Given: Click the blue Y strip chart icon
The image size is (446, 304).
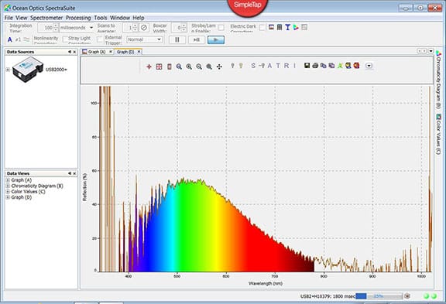Looking at the screenshot, I should tap(288, 27).
